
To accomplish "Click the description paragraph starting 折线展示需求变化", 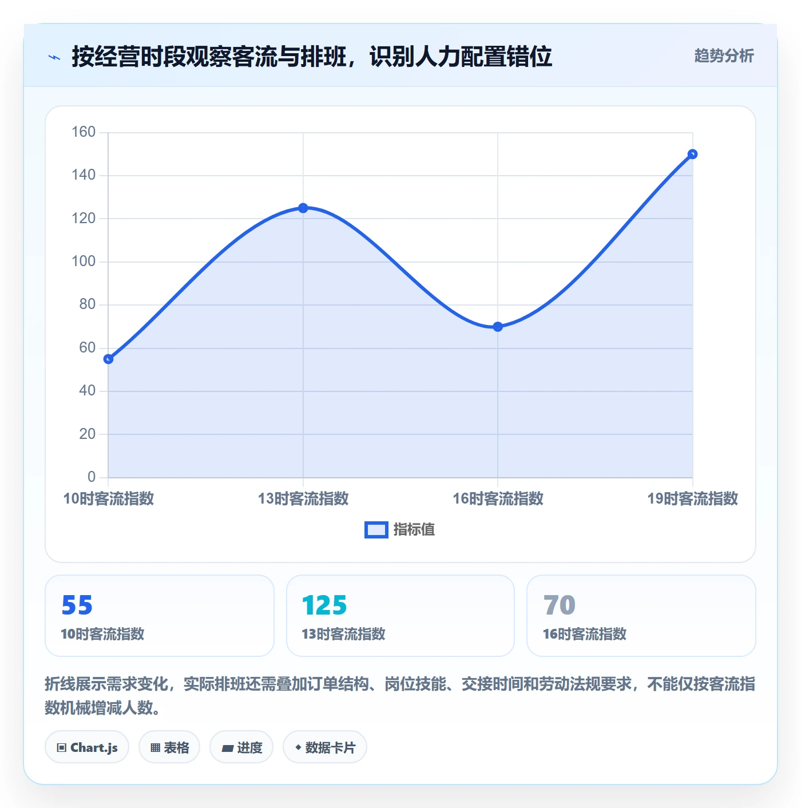I will click(x=400, y=696).
